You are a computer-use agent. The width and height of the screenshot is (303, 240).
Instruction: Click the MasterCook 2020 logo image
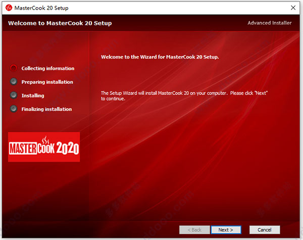[x=44, y=147]
